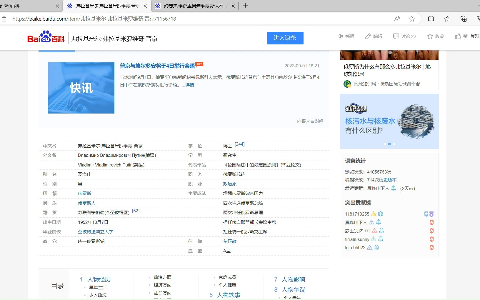Open 屏峰山下人 latest-update user link
Image resolution: width=480 pixels, height=300 pixels.
point(378,189)
